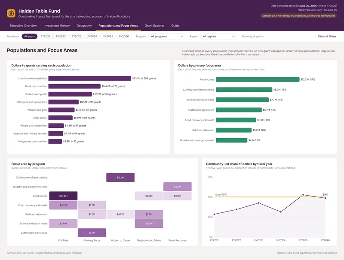
Task: Click the Sample data fictional notice badge
Action: pyautogui.click(x=298, y=16)
